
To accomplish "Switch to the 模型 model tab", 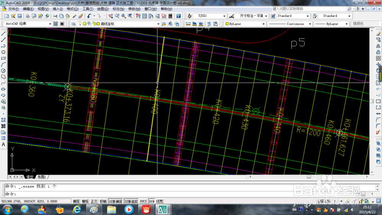I will click(x=30, y=177).
